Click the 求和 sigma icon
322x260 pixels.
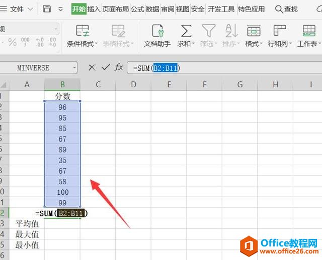click(x=186, y=31)
